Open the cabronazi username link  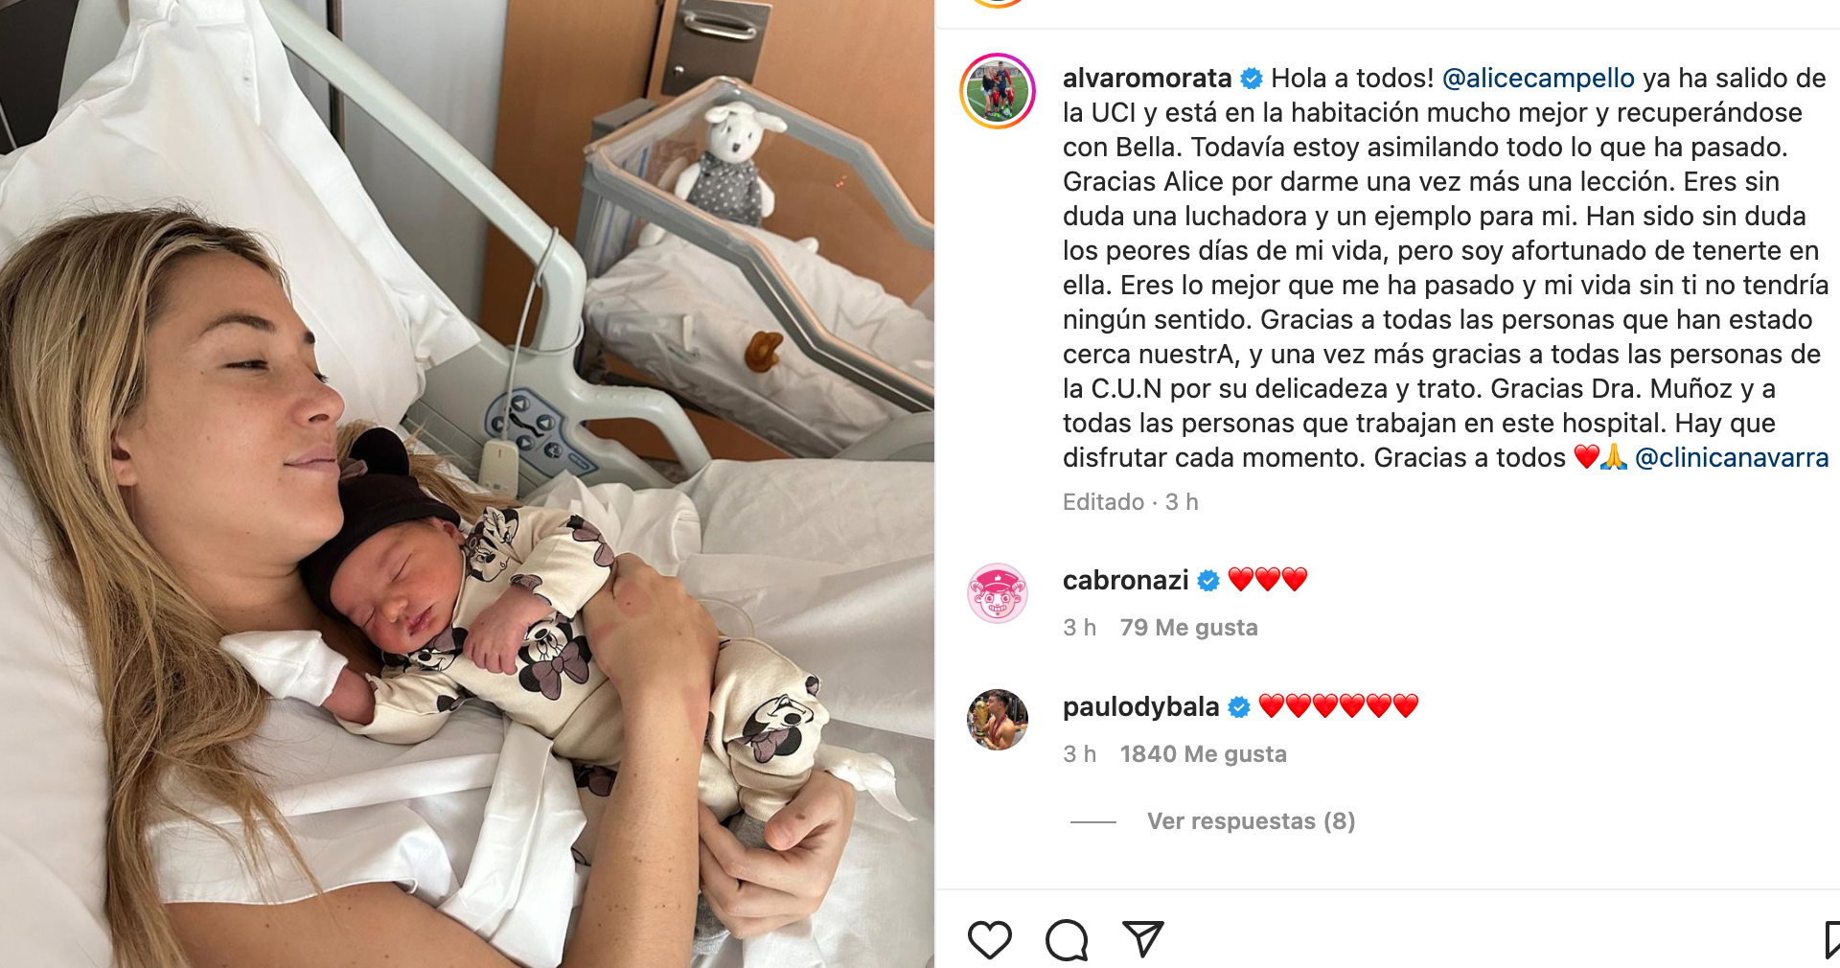[1125, 580]
